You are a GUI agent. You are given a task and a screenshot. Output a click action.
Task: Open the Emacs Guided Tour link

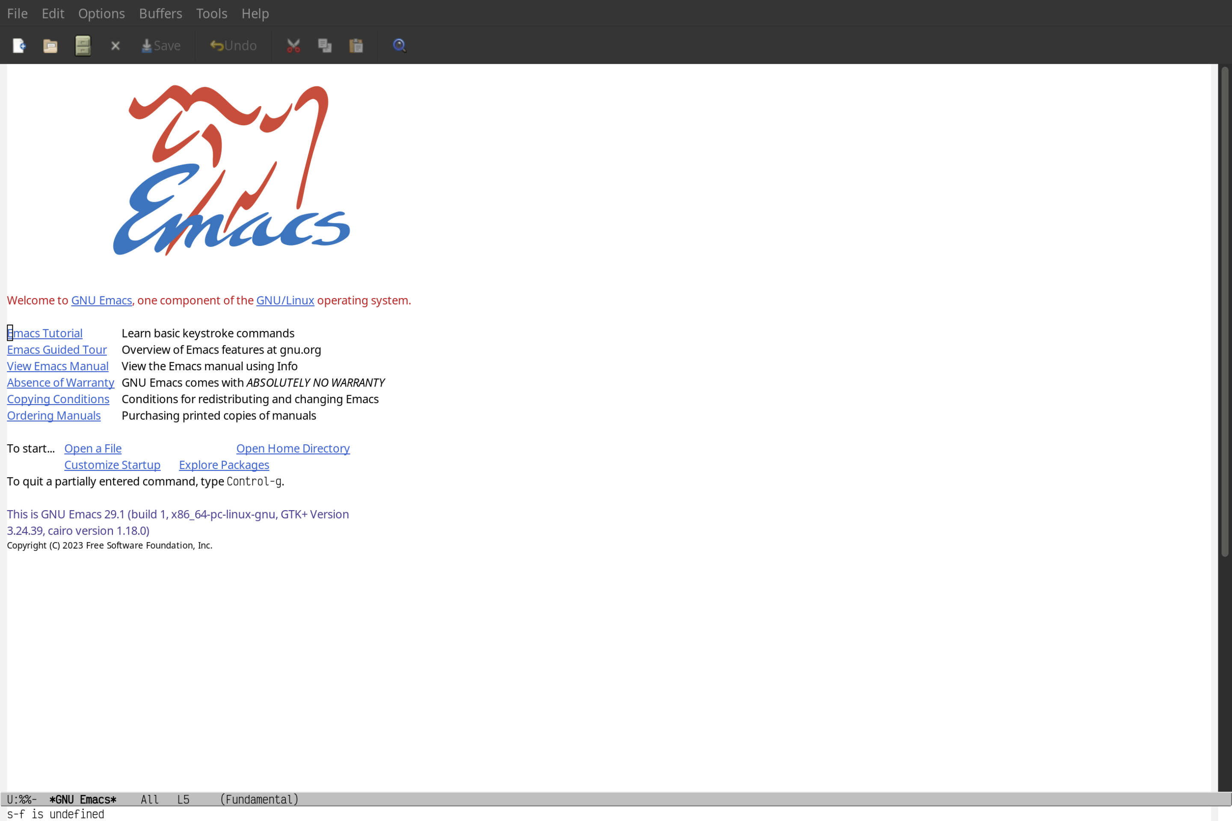[57, 349]
